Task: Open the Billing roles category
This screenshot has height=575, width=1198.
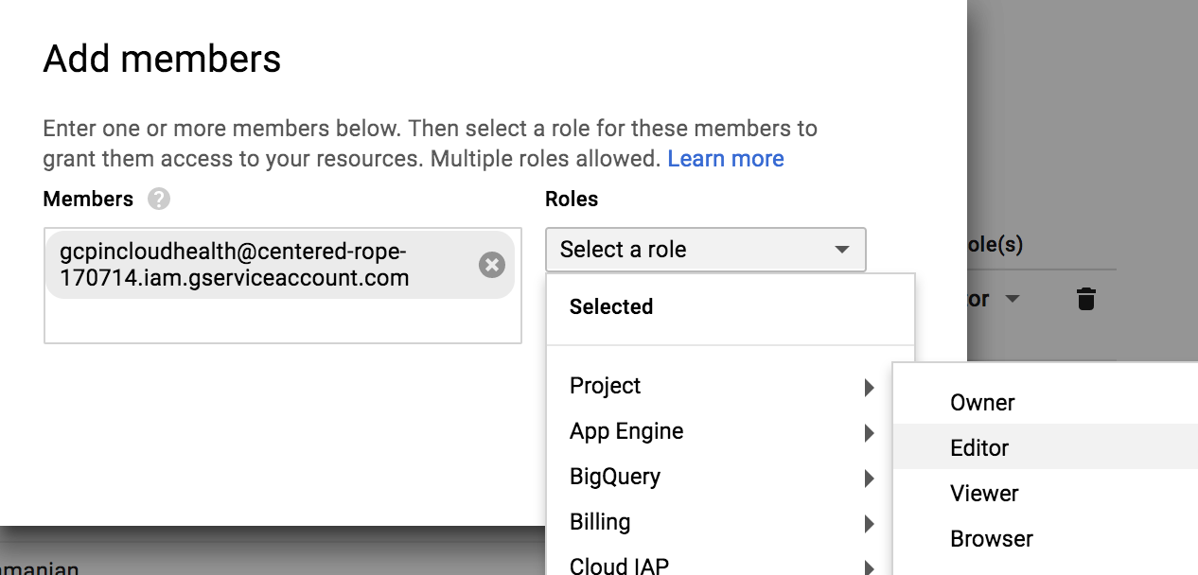Action: (x=600, y=522)
